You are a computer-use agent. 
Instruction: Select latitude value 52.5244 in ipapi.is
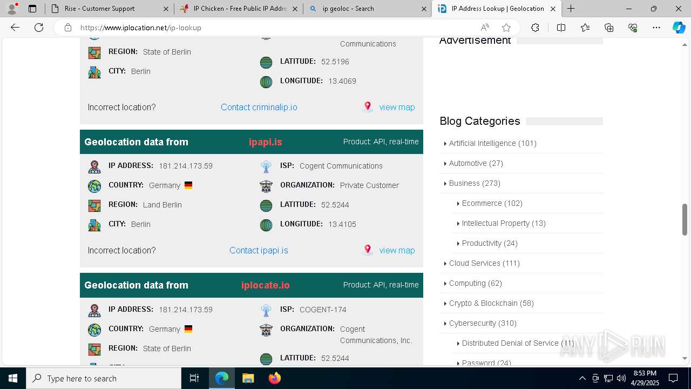335,205
